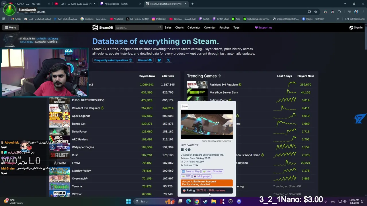
Task: Click the Resident Evil Requiem trending thumbnail
Action: click(197, 84)
